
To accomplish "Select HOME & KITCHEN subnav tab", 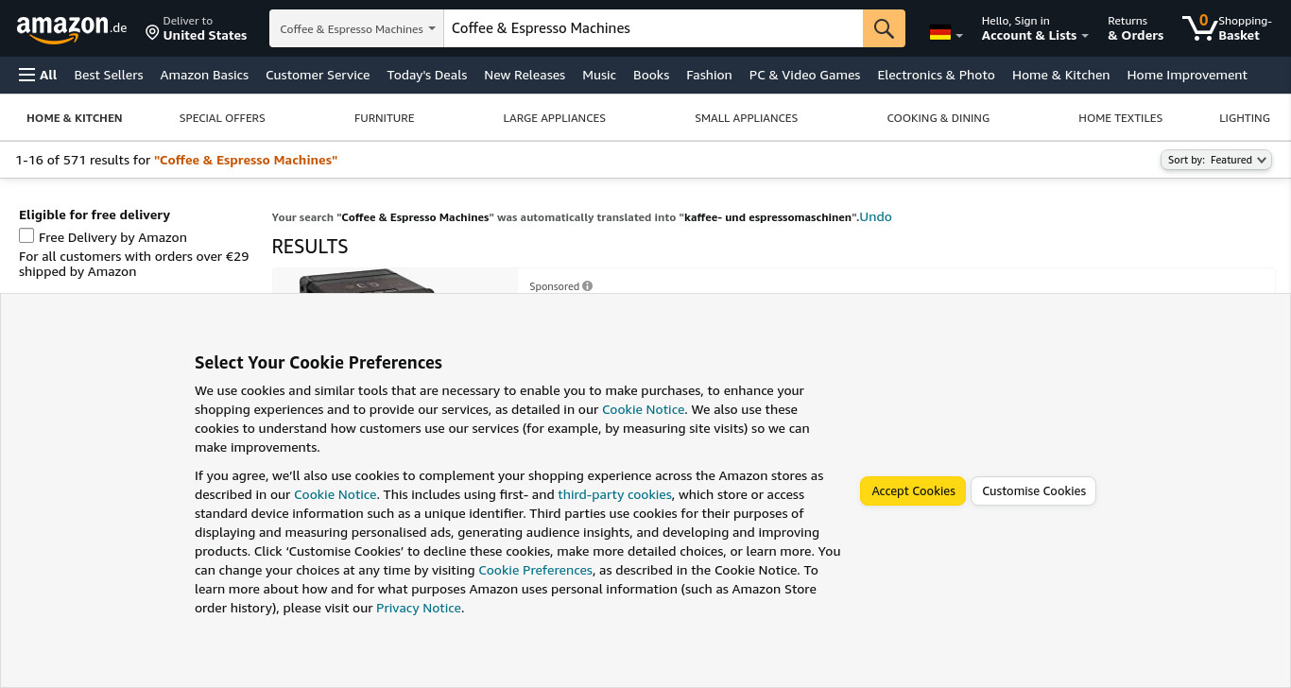I will [x=75, y=118].
